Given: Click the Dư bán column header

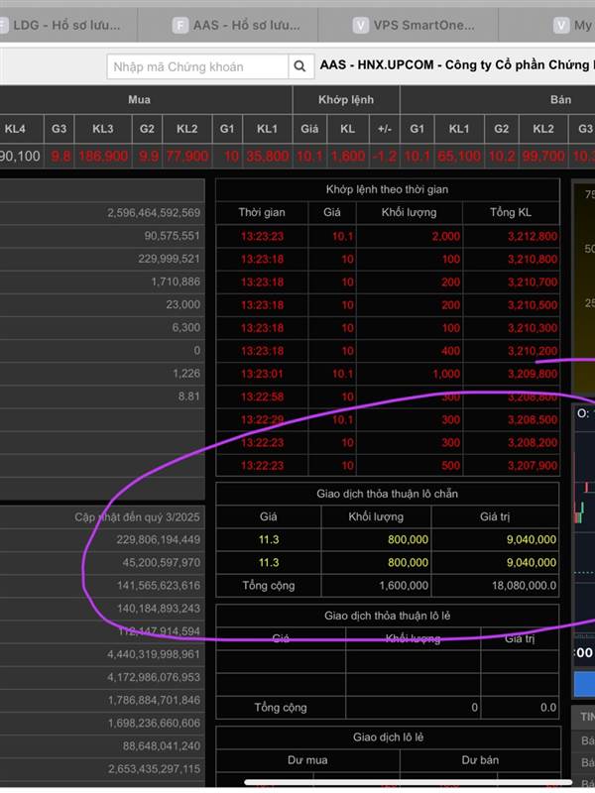Looking at the screenshot, I should (480, 760).
